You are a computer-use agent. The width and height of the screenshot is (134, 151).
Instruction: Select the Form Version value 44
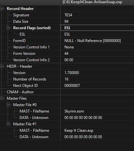66,54
